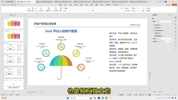Close the object properties panel
The width and height of the screenshot is (178, 100).
tap(170, 15)
